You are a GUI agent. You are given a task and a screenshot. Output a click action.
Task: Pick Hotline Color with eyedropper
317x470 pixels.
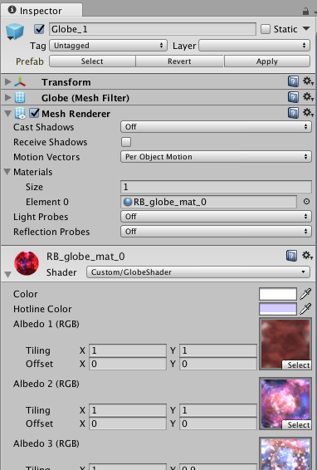[305, 309]
